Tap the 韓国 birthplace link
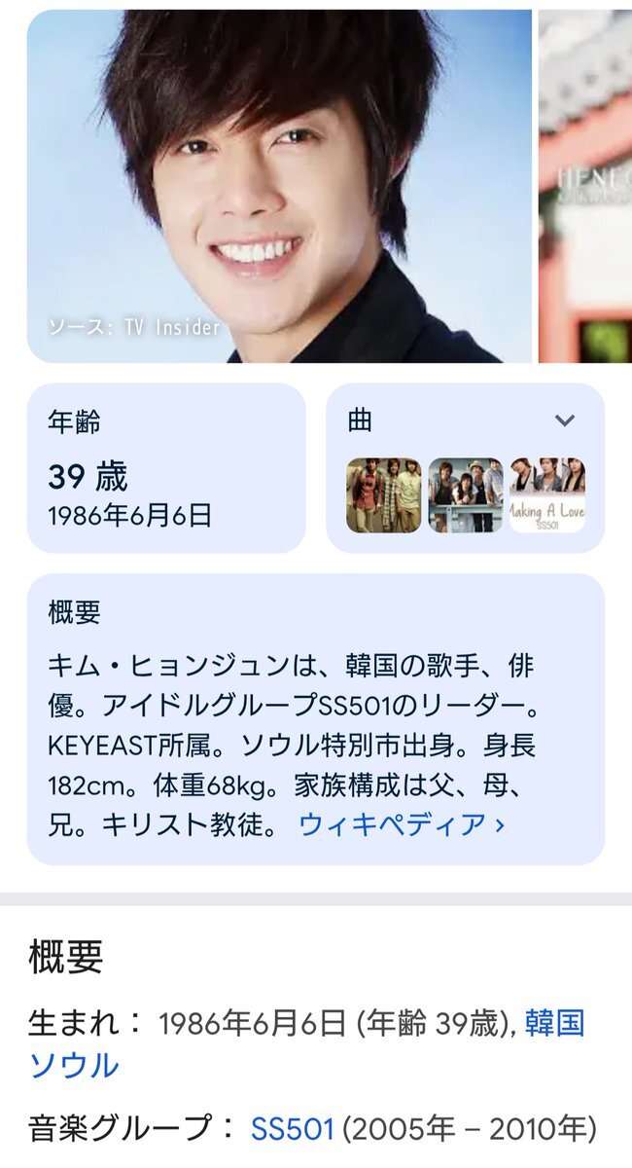 coord(555,1023)
